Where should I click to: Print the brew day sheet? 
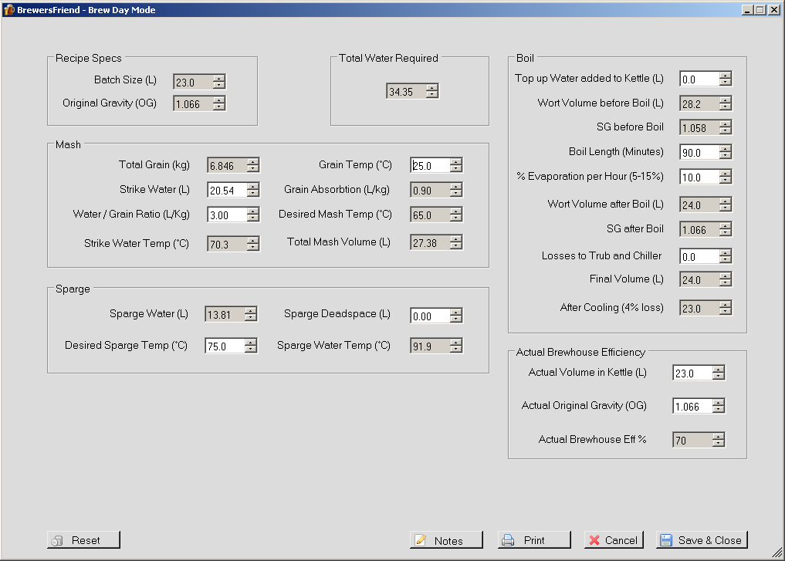tap(534, 540)
